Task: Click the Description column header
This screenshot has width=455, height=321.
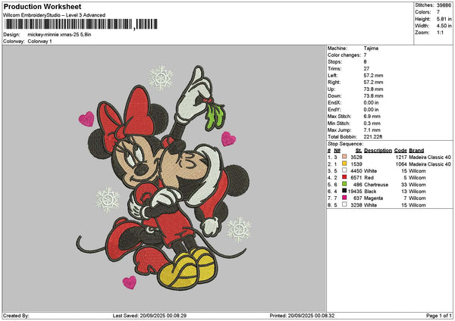Action: [378, 151]
